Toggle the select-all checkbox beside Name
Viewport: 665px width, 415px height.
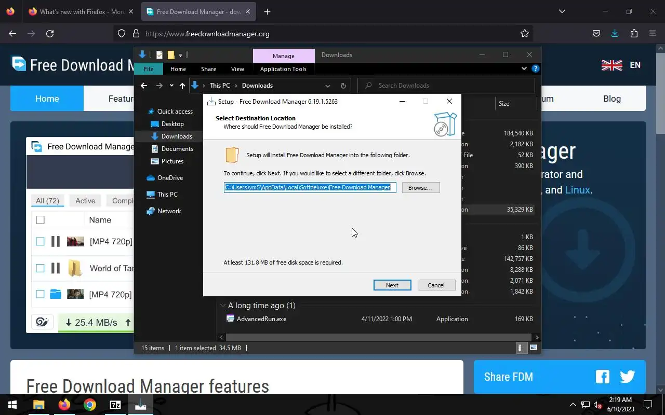[40, 220]
